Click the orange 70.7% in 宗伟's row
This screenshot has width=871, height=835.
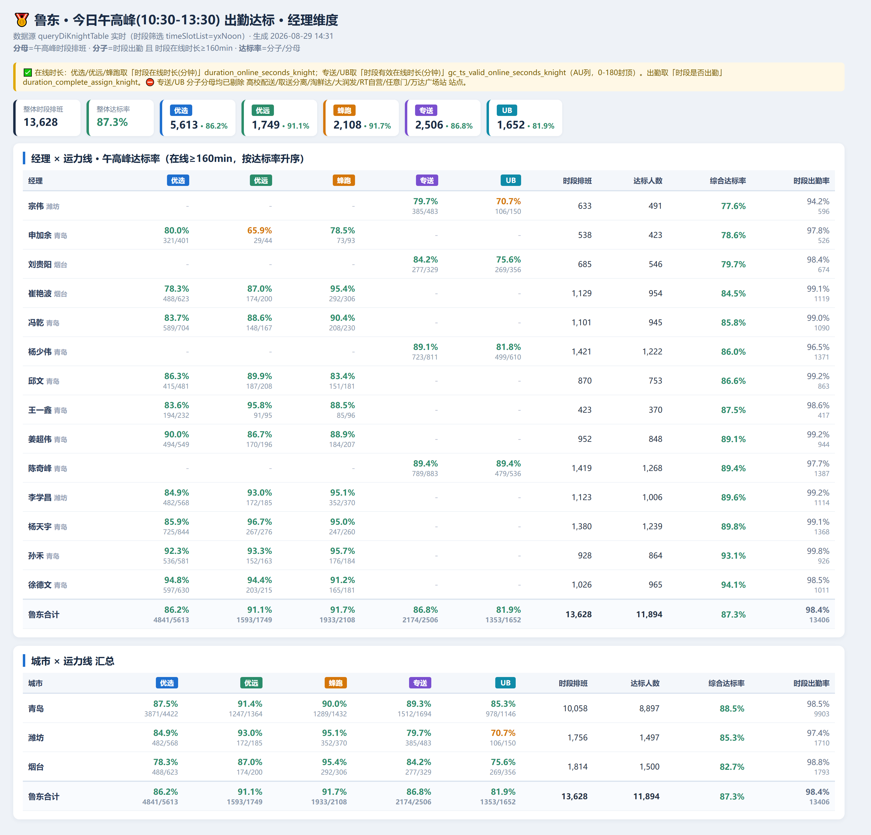pyautogui.click(x=508, y=201)
